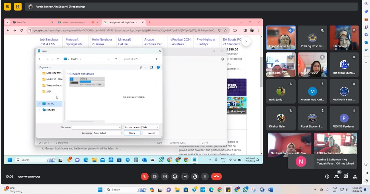Image resolution: width=370 pixels, height=194 pixels.
Task: Open the people list panel icon
Action: pyautogui.click(x=336, y=177)
